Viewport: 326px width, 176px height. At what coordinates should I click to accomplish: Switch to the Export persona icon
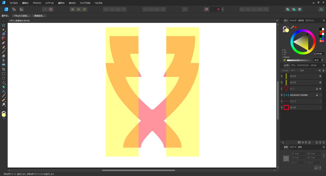[x=21, y=9]
